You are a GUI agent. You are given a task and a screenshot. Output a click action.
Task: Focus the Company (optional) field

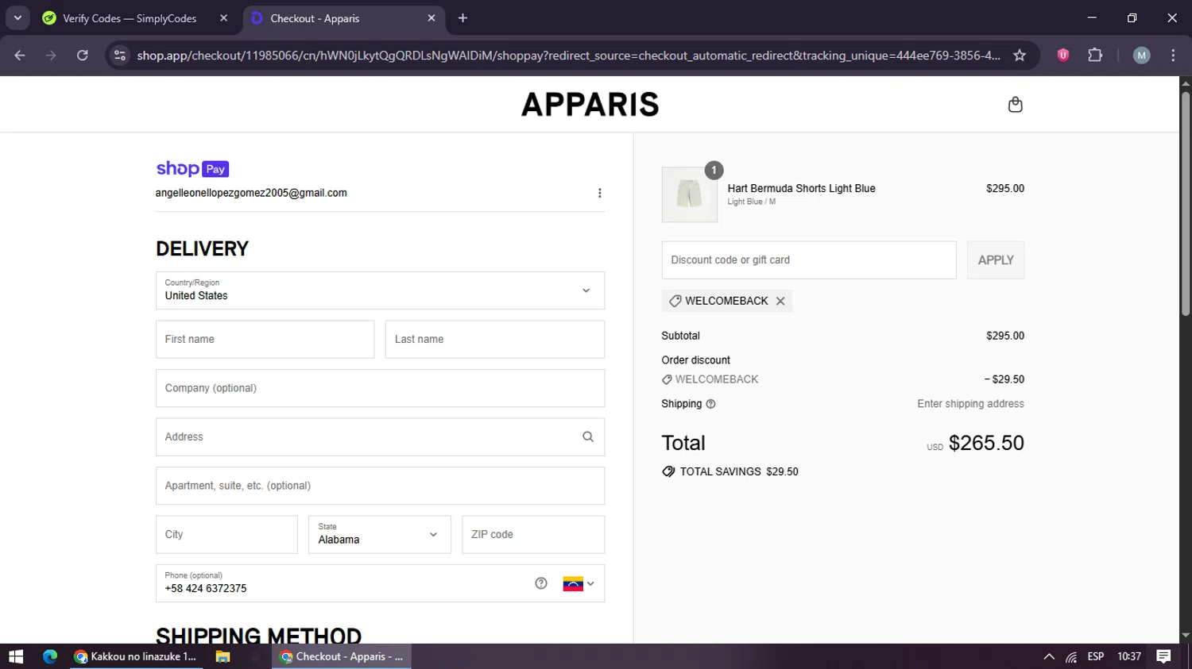380,388
